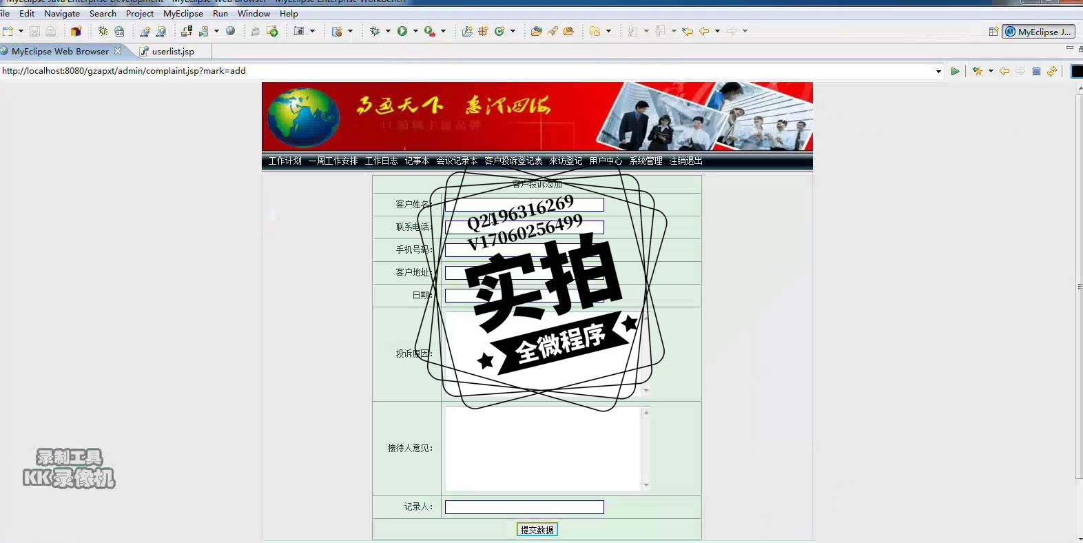Click the browser forward arrow
Screen dimensions: 1083x543
point(1020,71)
